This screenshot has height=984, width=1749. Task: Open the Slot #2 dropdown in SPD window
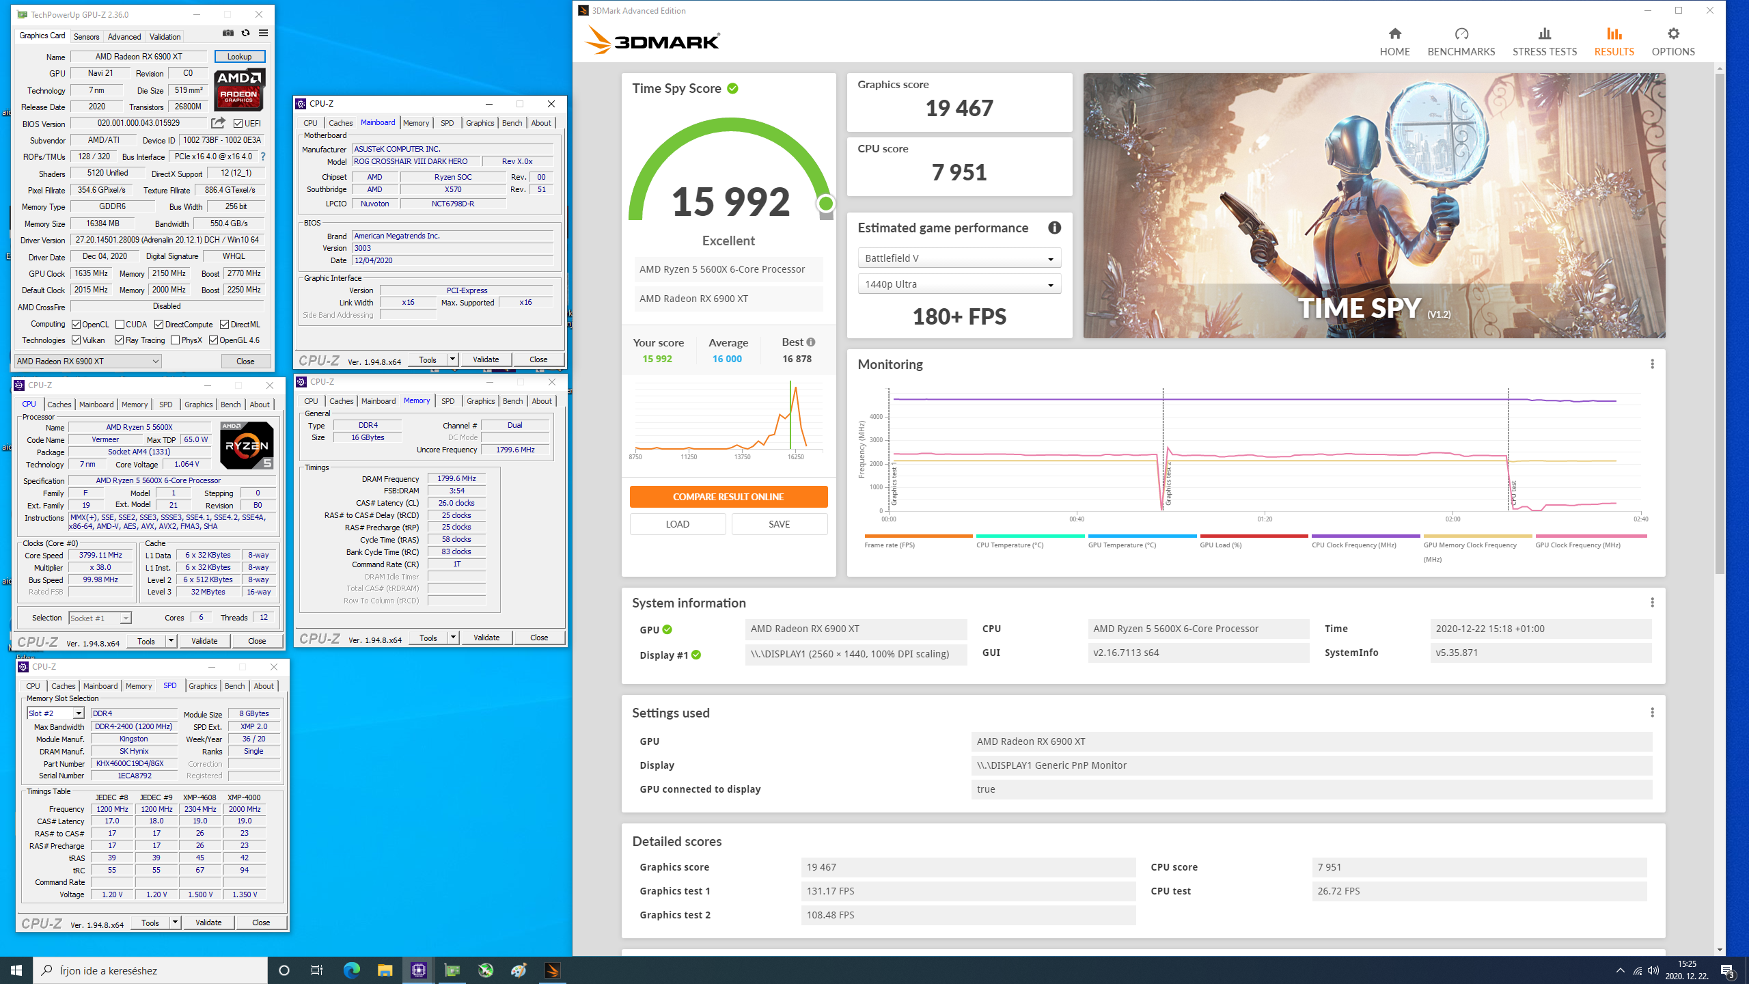tap(55, 713)
